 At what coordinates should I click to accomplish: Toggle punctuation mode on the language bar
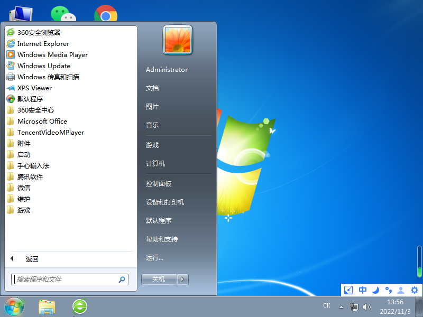(x=388, y=290)
